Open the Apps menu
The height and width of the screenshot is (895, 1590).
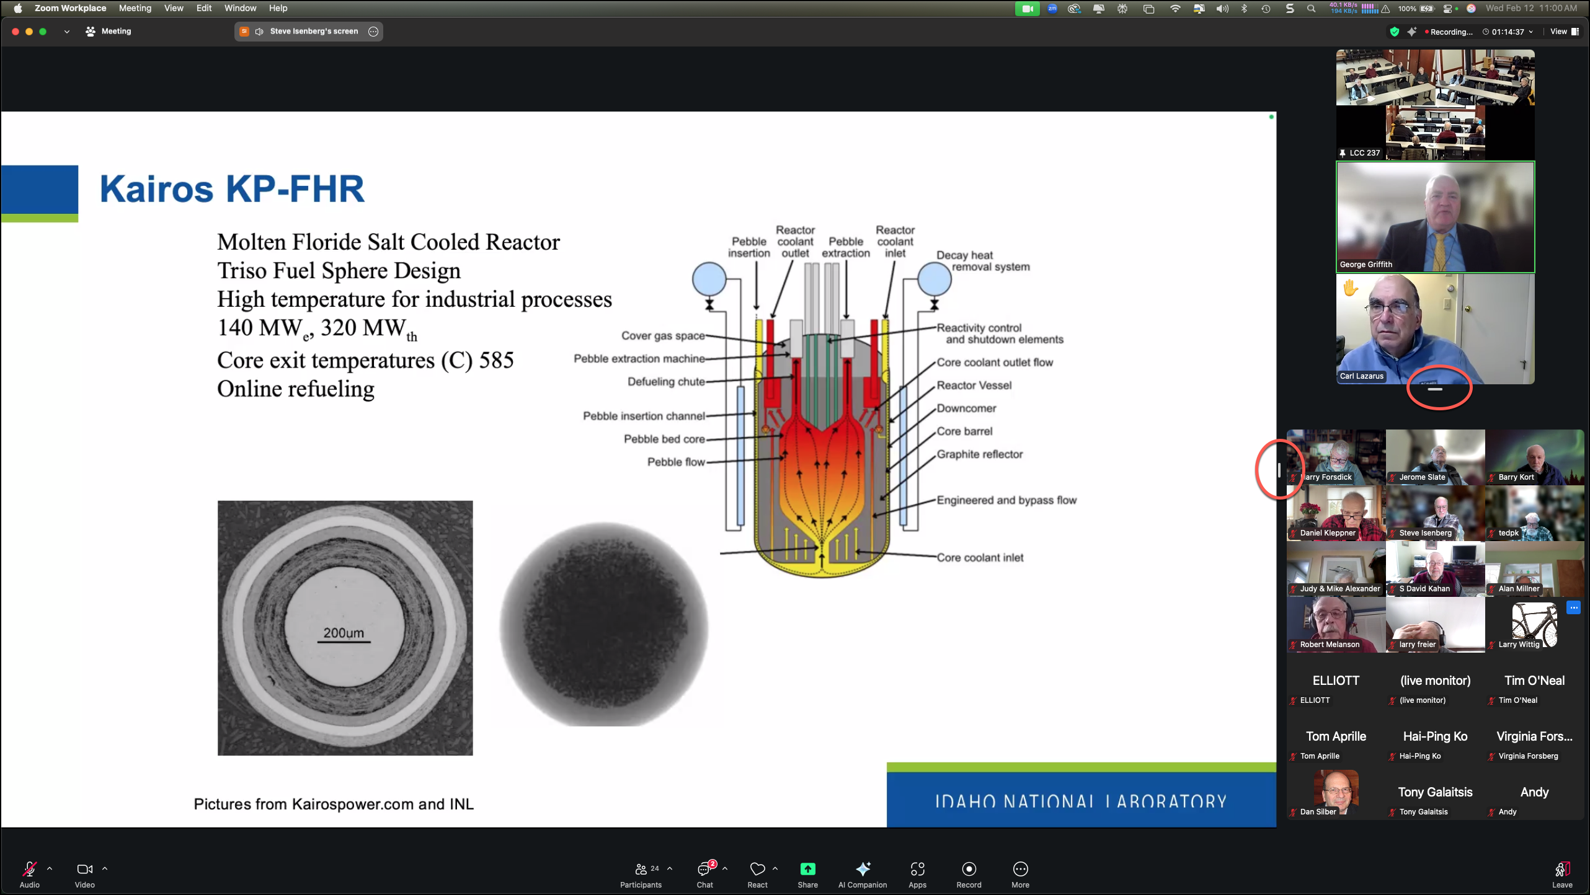917,874
